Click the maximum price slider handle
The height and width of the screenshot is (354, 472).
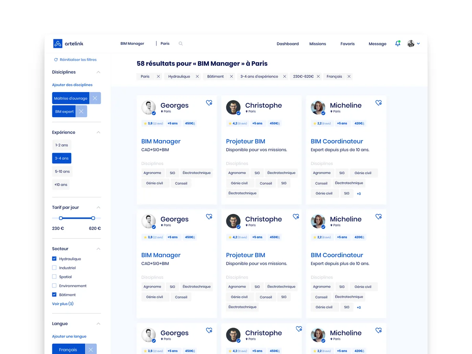93,218
